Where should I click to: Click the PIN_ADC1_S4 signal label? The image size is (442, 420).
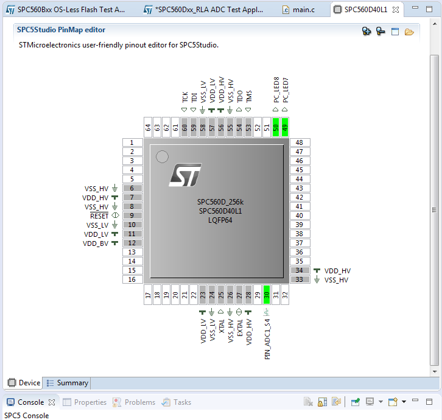pos(267,339)
